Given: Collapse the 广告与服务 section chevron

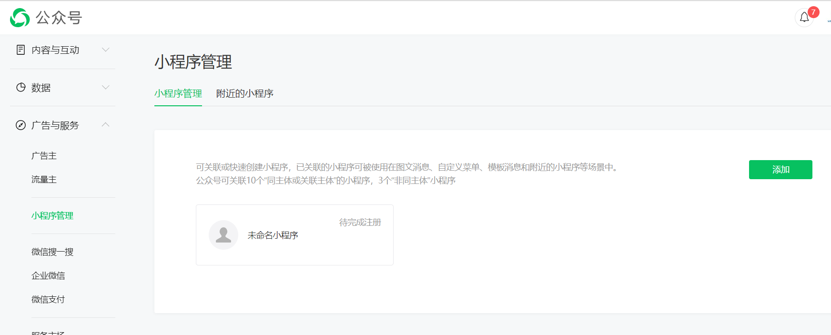Looking at the screenshot, I should point(106,125).
